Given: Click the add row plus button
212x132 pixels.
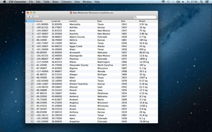Looking at the screenshot, I should click(x=29, y=17).
